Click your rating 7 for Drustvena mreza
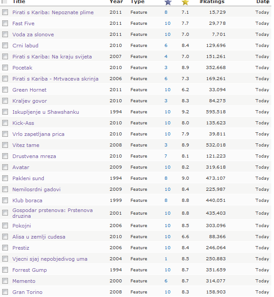 click(x=166, y=156)
